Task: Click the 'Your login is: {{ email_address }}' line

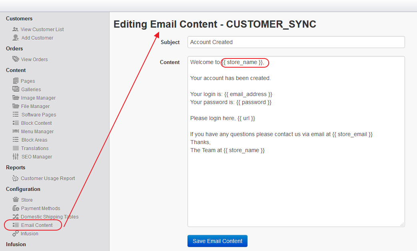Action: [231, 94]
